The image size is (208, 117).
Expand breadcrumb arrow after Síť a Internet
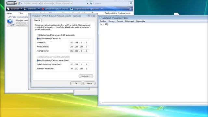point(54,3)
